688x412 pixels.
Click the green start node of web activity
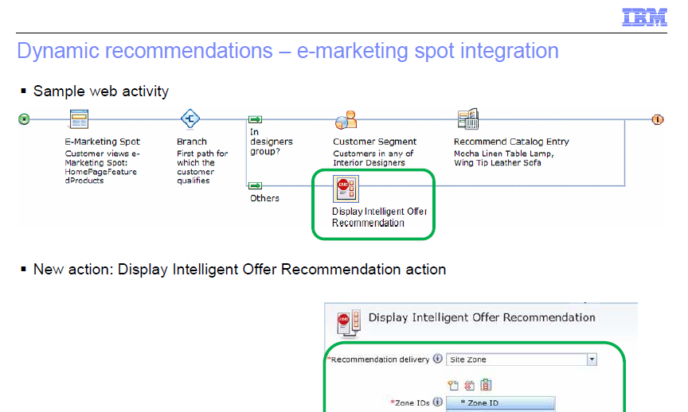(x=24, y=119)
